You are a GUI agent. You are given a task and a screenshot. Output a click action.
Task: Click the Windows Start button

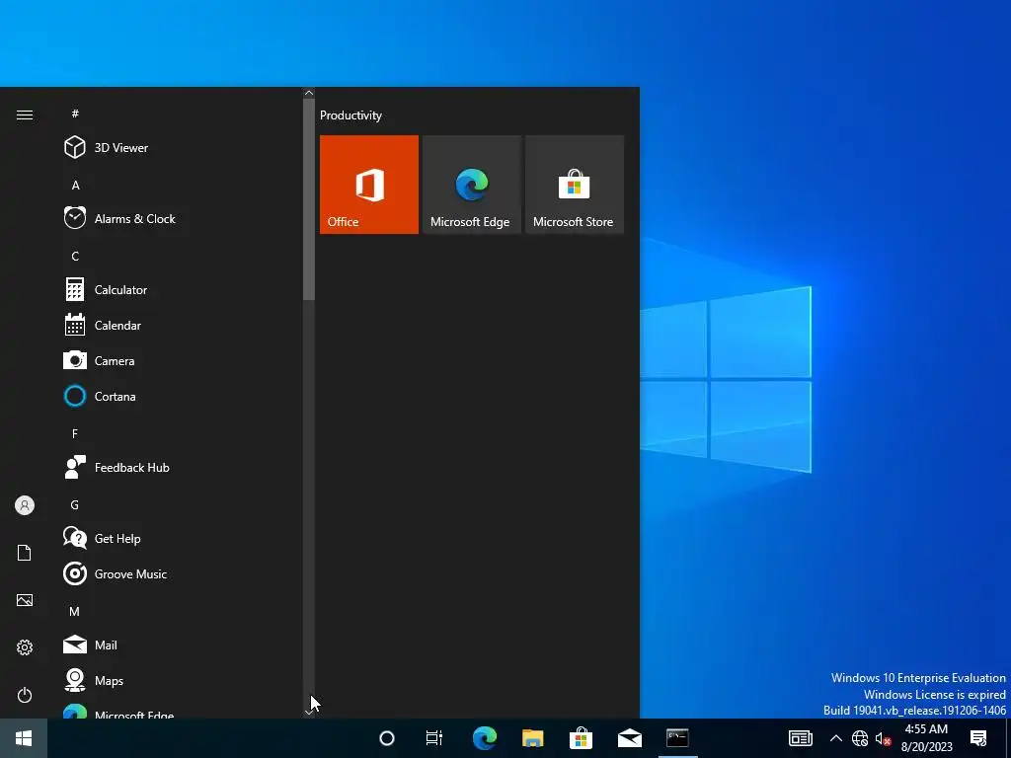pos(24,738)
